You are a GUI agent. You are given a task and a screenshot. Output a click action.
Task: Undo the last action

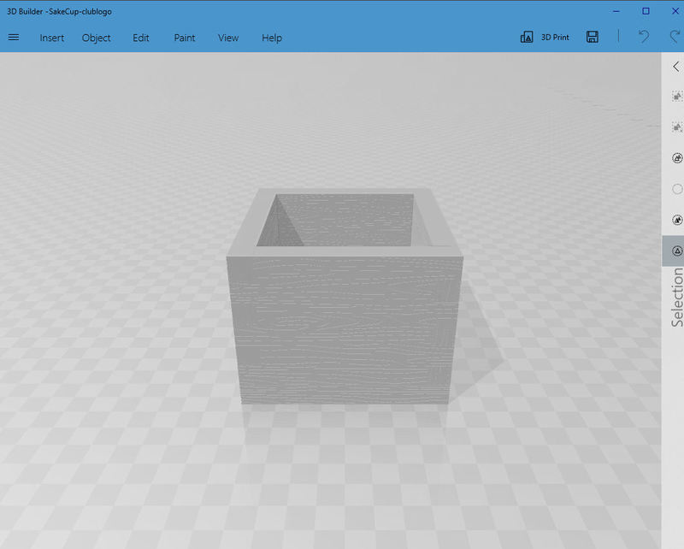click(x=644, y=37)
